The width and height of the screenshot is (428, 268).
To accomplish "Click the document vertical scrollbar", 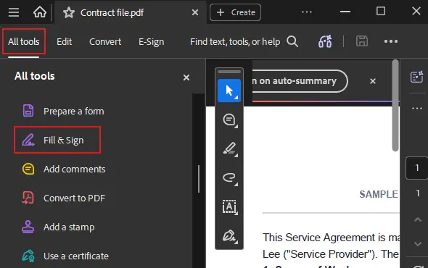I will 395,105.
